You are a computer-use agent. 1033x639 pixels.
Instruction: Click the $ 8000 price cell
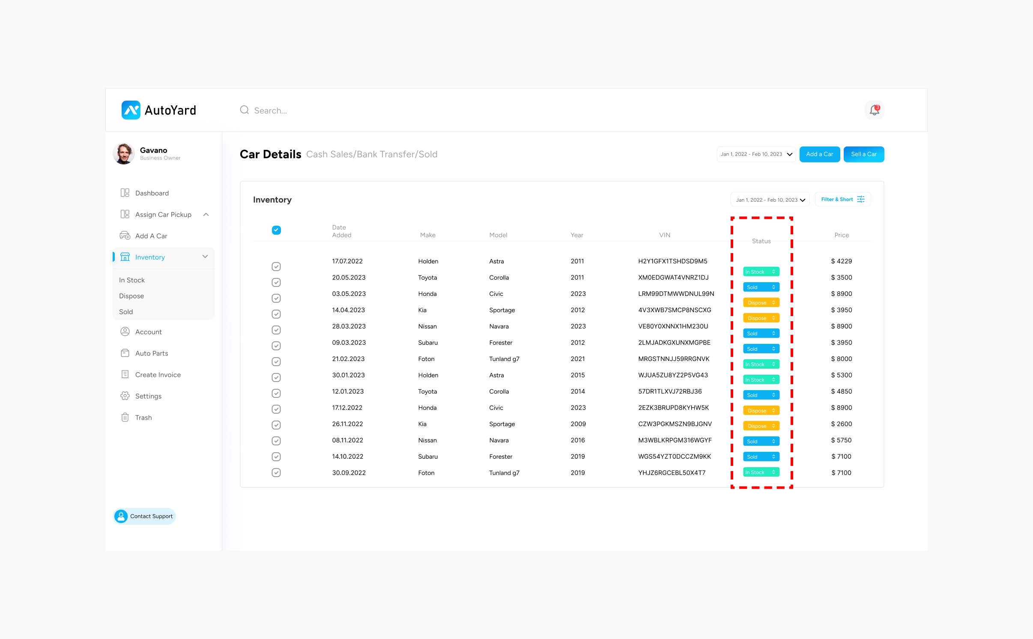841,359
